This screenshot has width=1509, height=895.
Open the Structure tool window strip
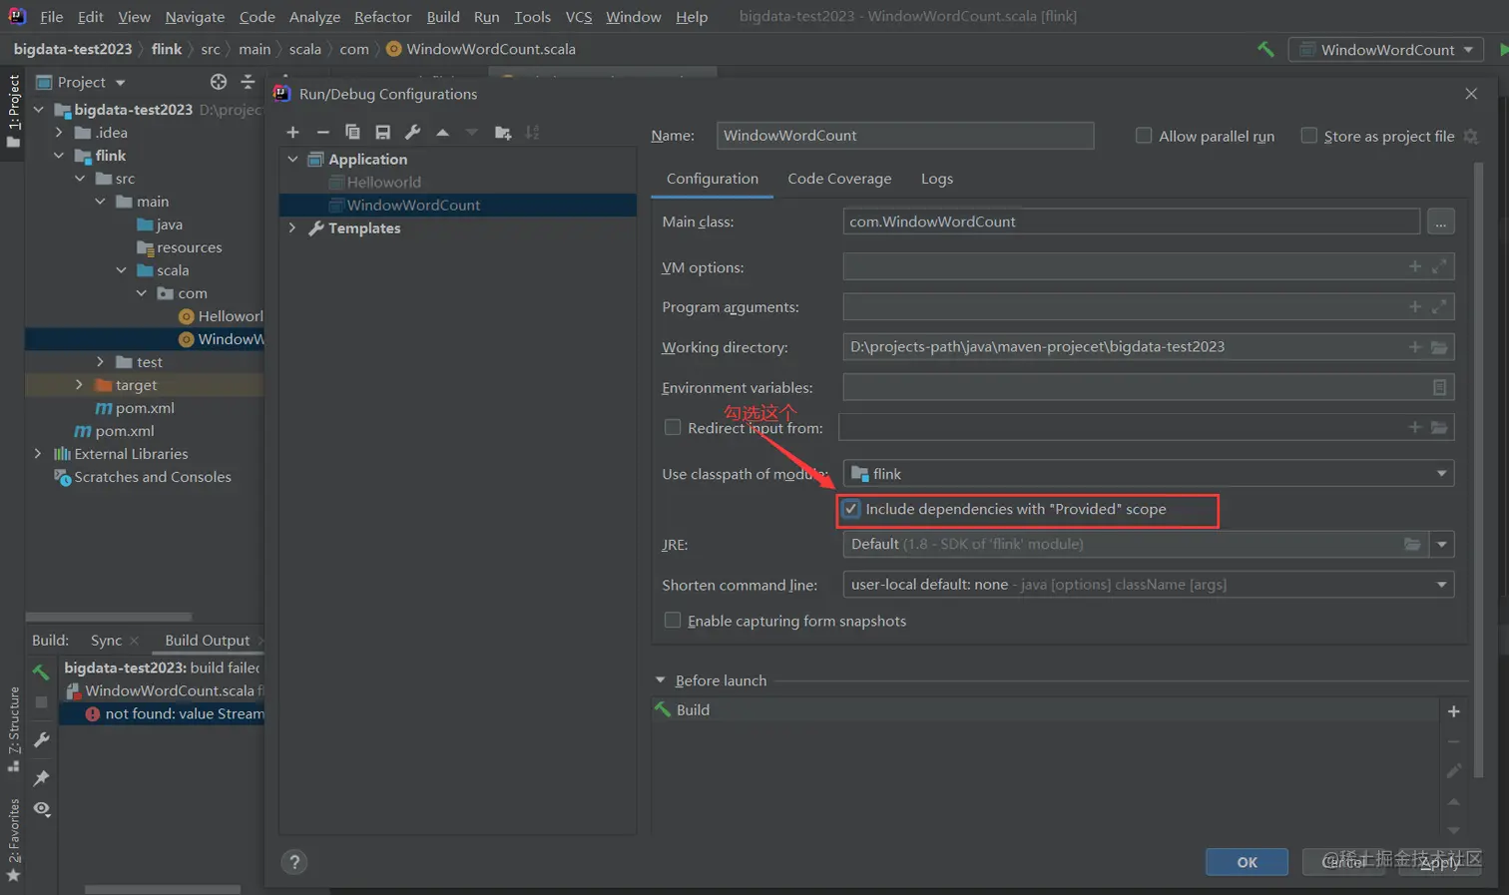pyautogui.click(x=13, y=728)
